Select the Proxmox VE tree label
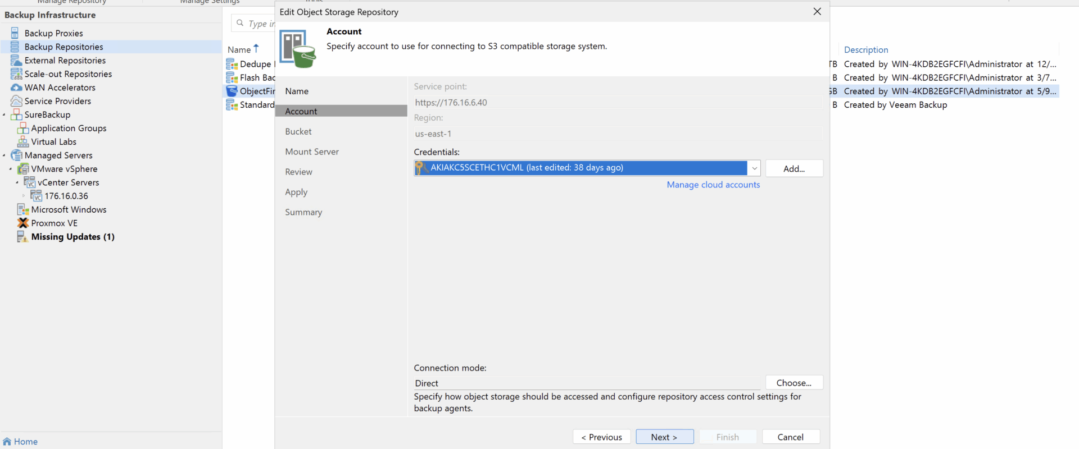 [x=55, y=223]
